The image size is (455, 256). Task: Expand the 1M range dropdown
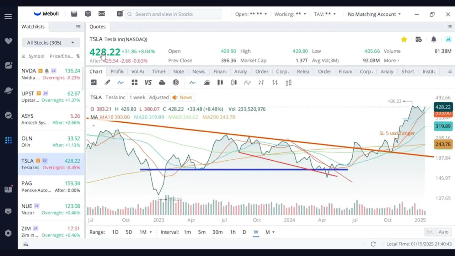click(145, 232)
